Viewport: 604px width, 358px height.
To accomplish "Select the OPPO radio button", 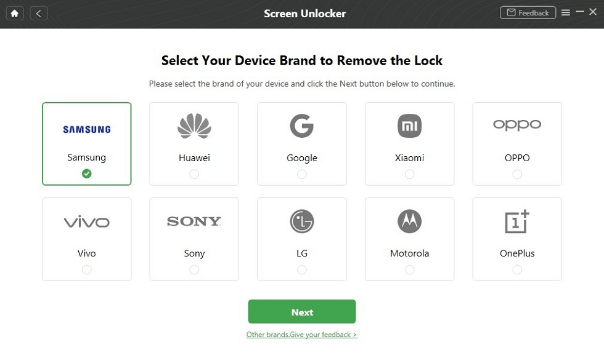I will click(x=517, y=173).
